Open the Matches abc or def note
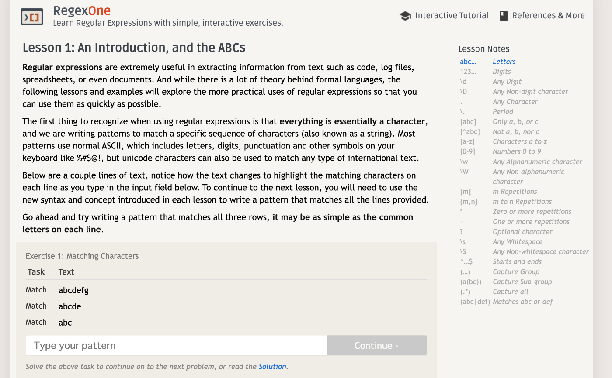This screenshot has height=378, width=612. click(523, 302)
